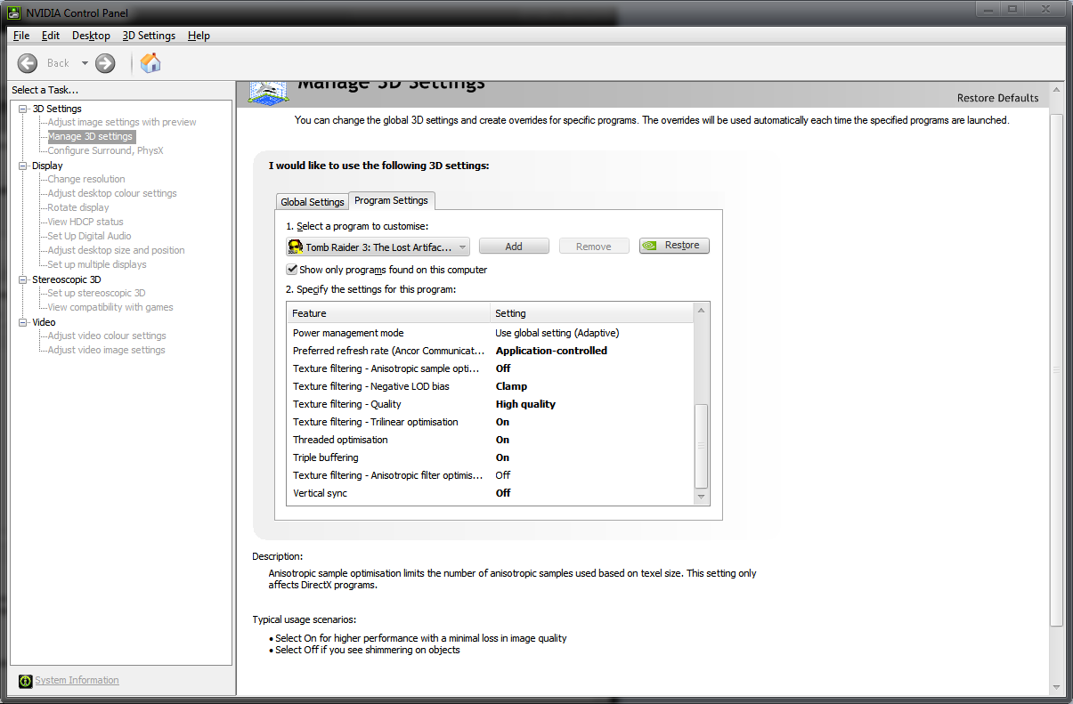Viewport: 1073px width, 704px height.
Task: Select Anisotropic sample optimisation row
Action: (x=490, y=368)
